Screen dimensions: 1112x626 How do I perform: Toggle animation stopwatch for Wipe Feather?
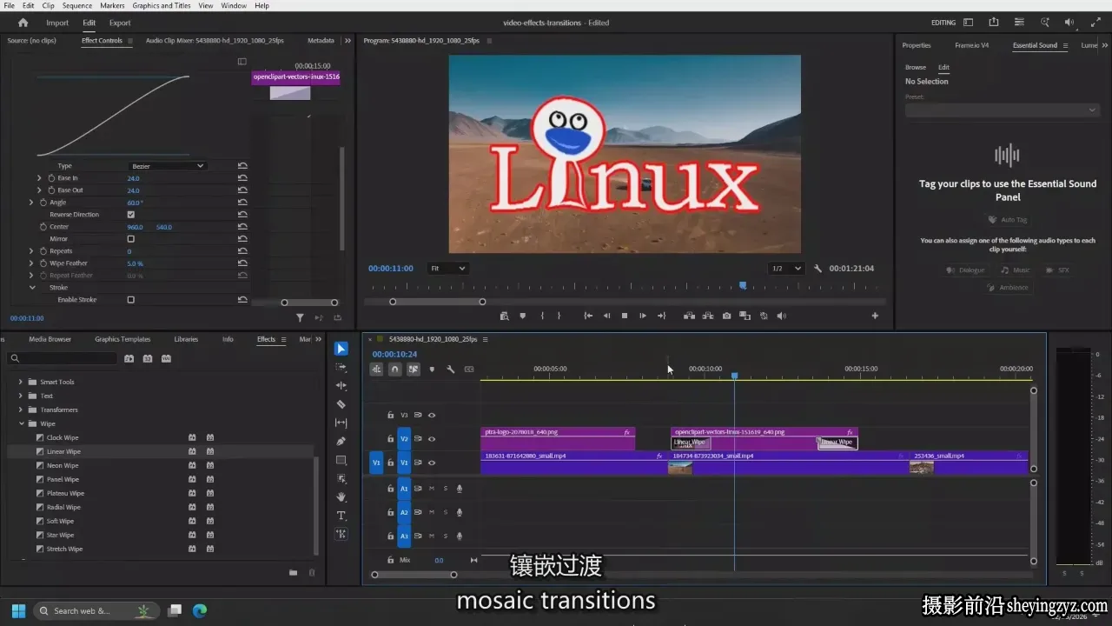42,263
